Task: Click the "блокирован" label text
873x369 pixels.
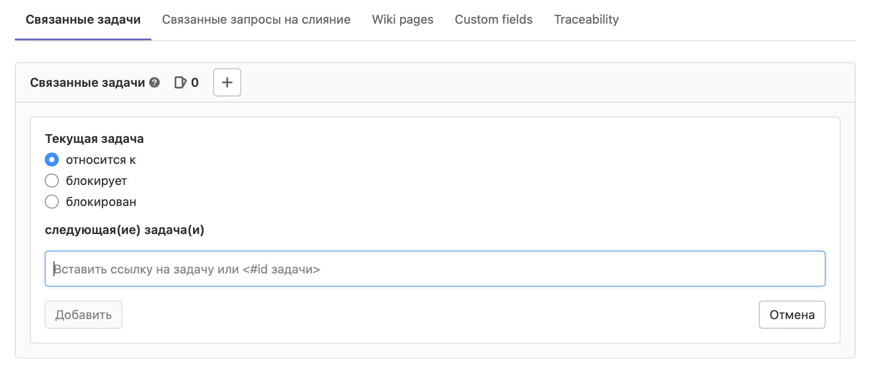Action: click(x=101, y=202)
